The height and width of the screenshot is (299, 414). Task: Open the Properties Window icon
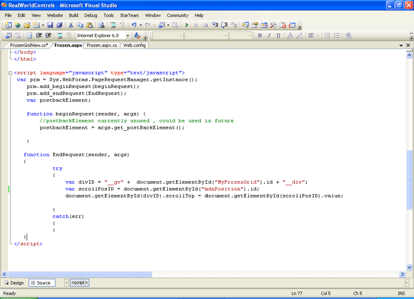coord(255,25)
